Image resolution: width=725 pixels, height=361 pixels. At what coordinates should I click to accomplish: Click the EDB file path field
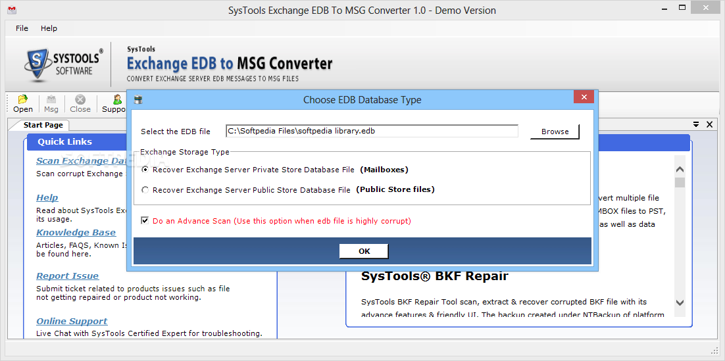[x=372, y=131]
